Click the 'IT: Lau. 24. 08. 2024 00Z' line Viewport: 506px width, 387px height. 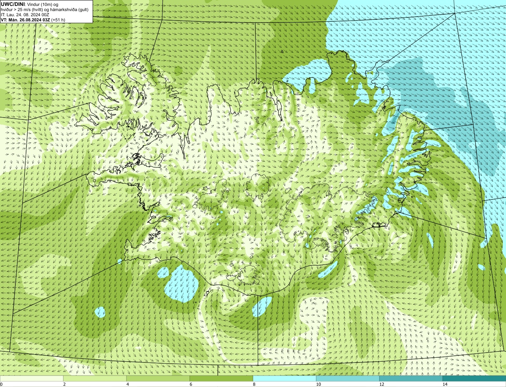point(25,14)
